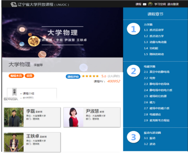The width and height of the screenshot is (188, 156).
Task: Open section 2.8 电磁感应
Action: coord(152,114)
